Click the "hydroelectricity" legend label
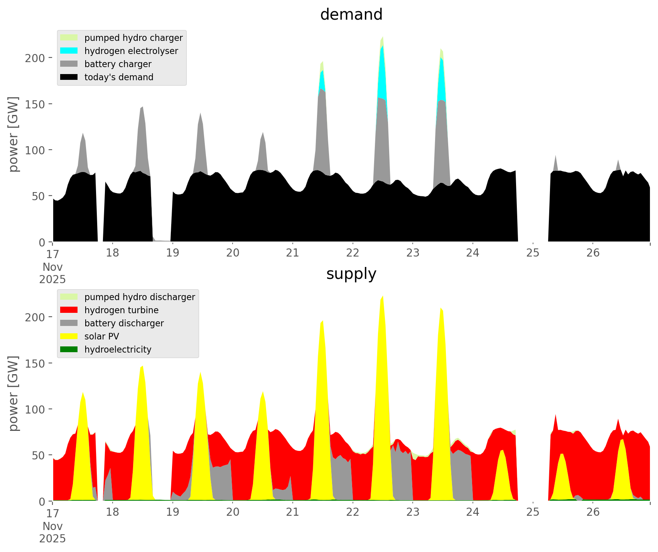This screenshot has width=658, height=552. click(x=118, y=349)
